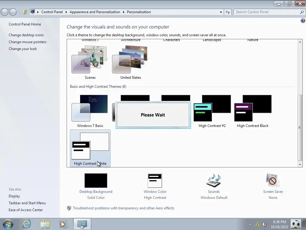Apply the High Contrast #2 theme
The height and width of the screenshot is (230, 306).
click(212, 111)
